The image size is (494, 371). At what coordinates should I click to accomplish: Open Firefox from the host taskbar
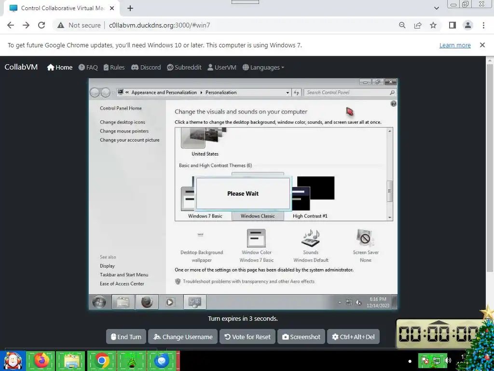pyautogui.click(x=41, y=360)
